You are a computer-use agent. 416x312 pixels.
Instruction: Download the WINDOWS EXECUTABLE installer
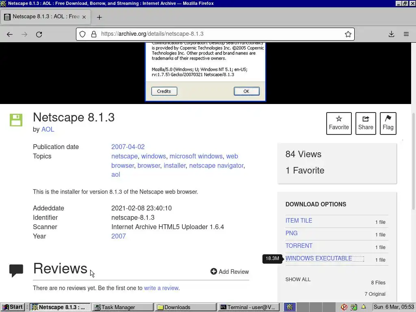[x=318, y=258]
